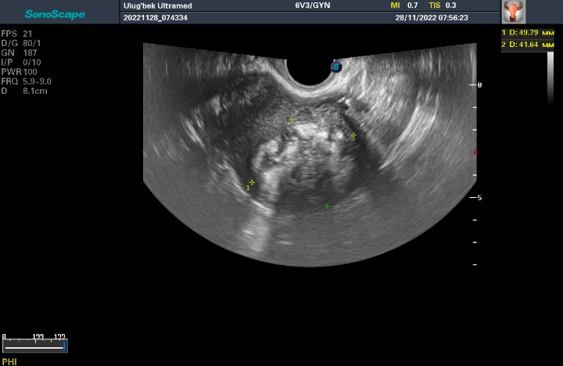Click the blue S probe orientation marker
This screenshot has height=366, width=563.
[337, 67]
